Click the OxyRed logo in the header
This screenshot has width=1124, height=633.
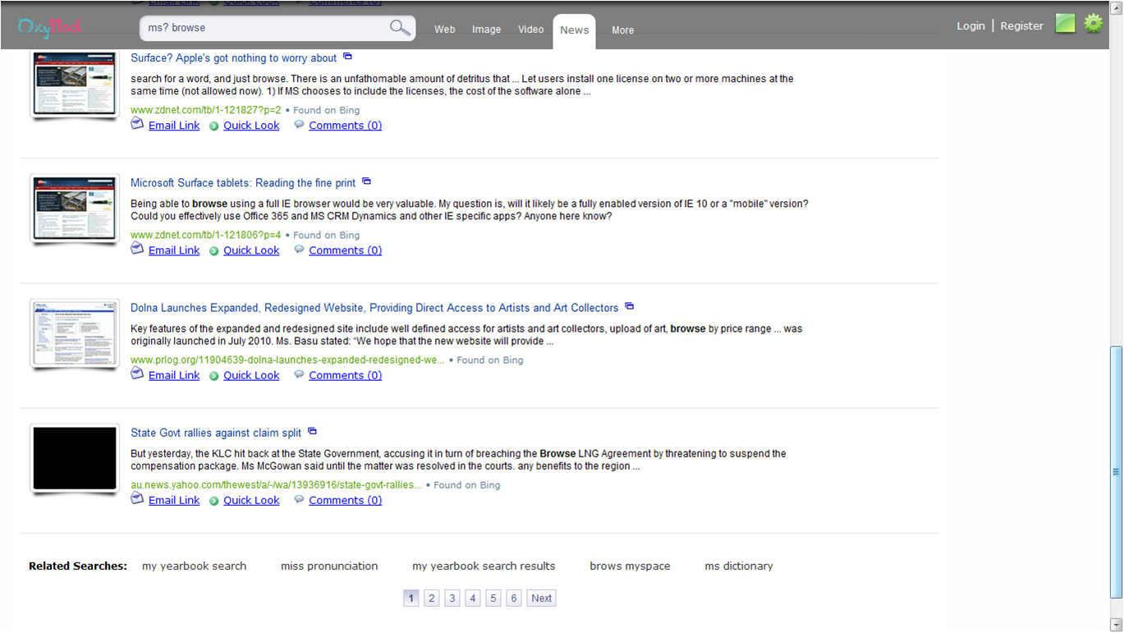pos(49,27)
